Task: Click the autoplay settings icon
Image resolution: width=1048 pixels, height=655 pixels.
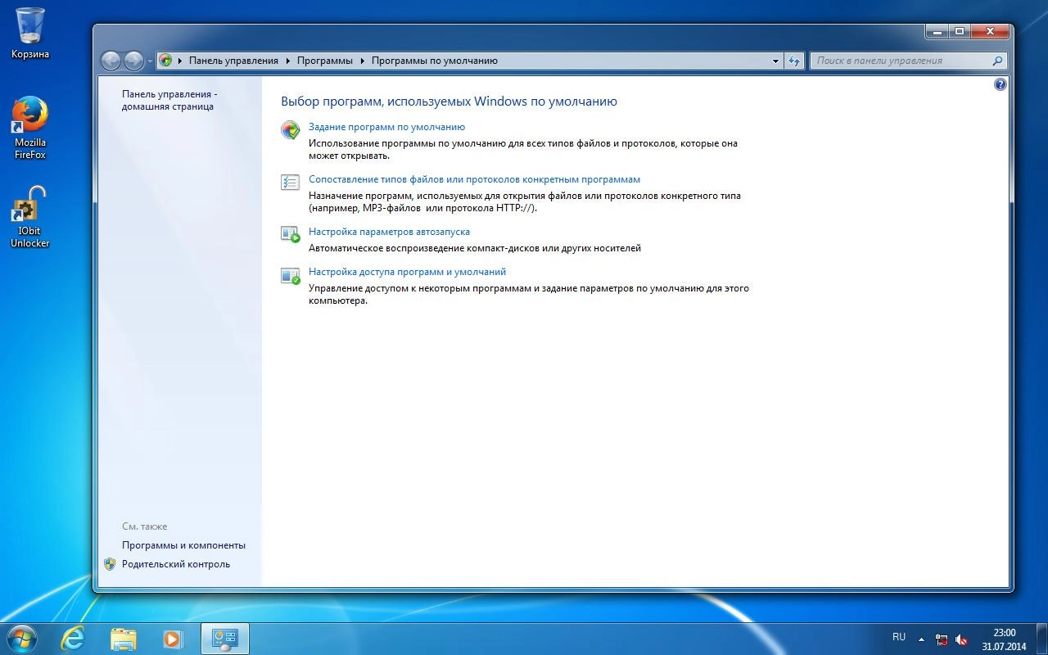Action: [290, 235]
